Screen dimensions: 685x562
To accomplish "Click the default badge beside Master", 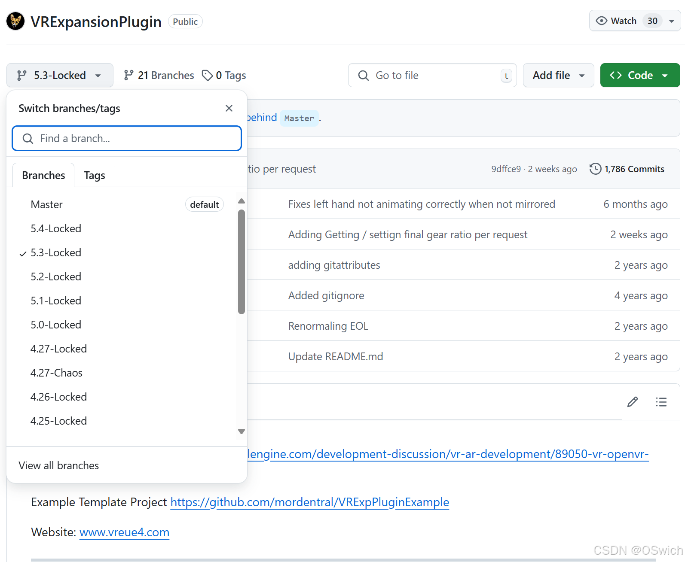I will pyautogui.click(x=205, y=204).
